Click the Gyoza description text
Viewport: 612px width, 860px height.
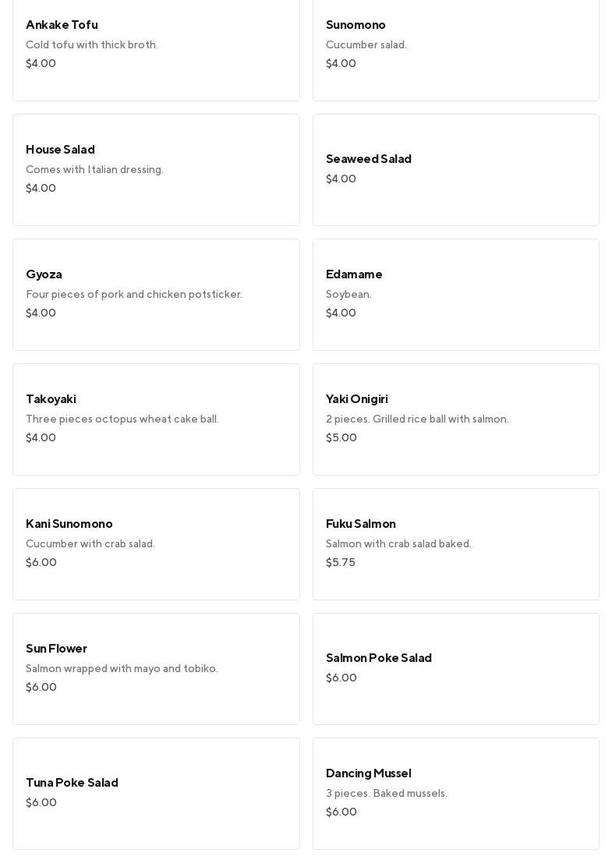coord(134,295)
